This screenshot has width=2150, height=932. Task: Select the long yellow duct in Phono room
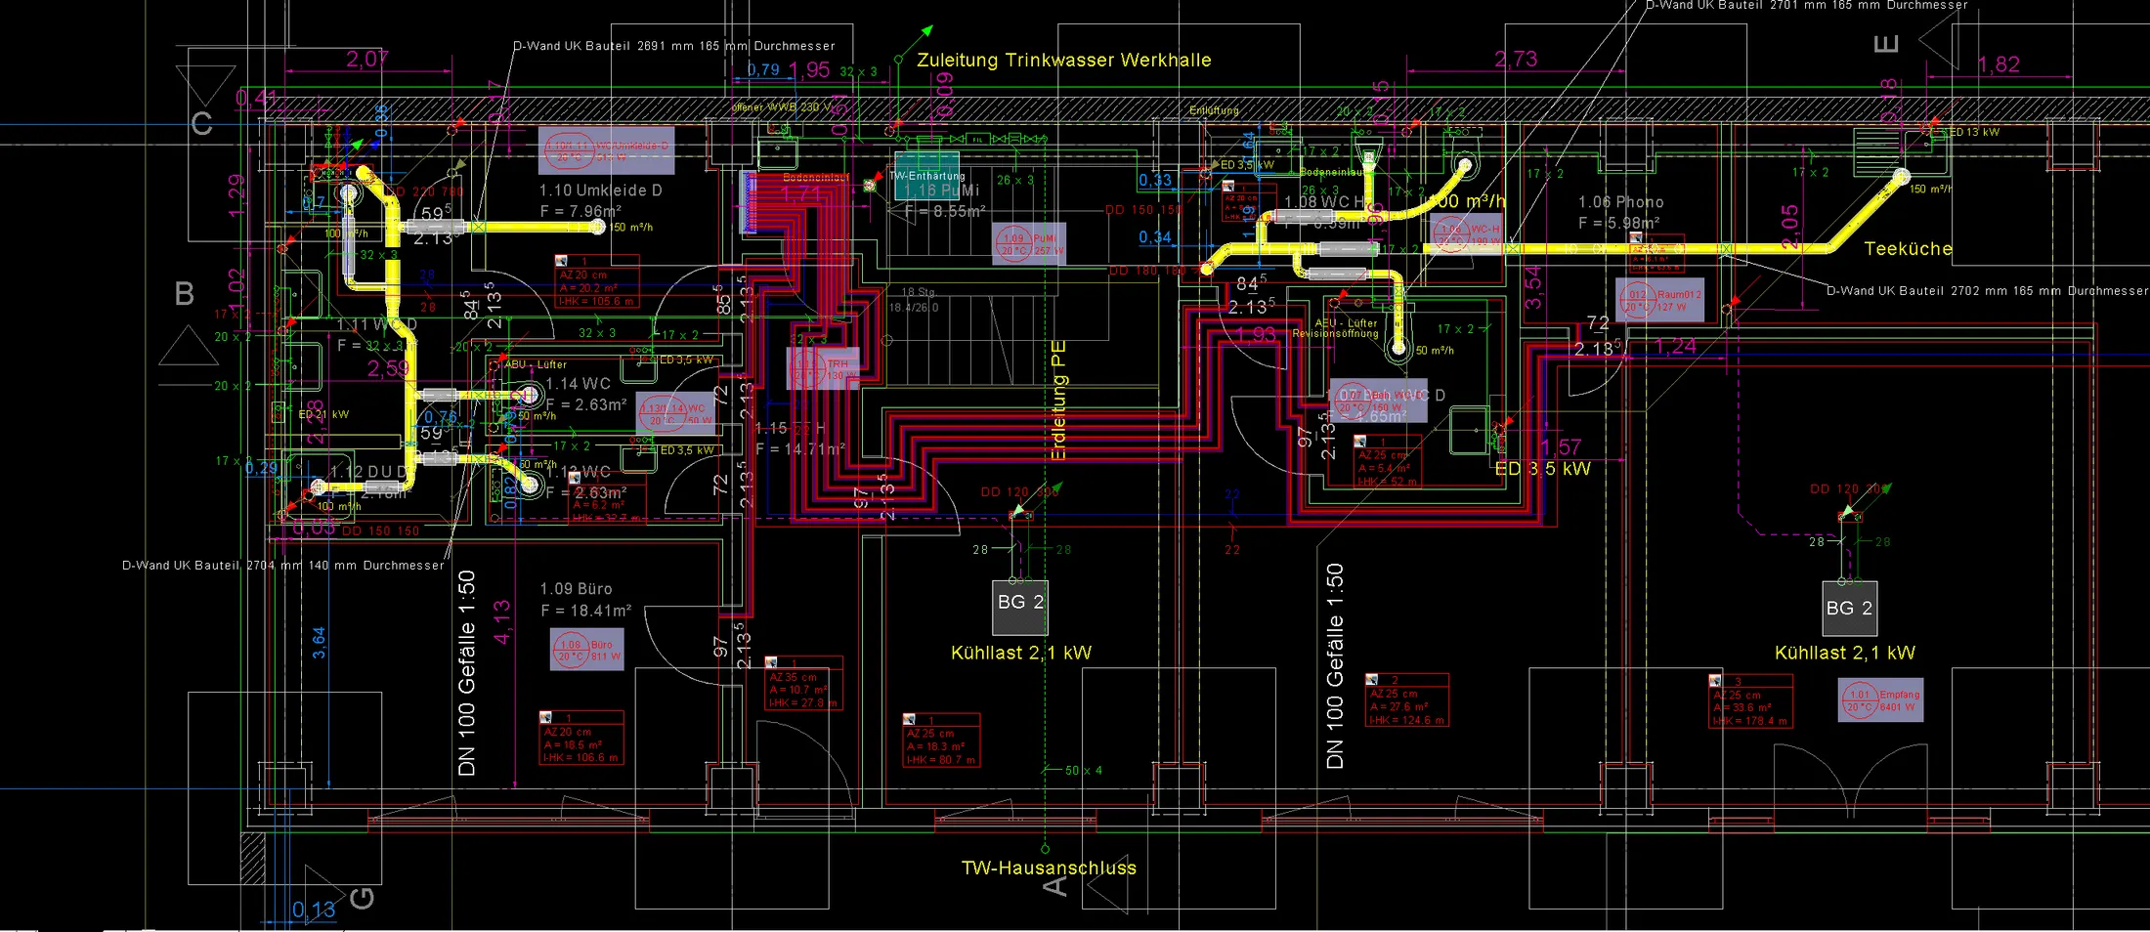point(1661,248)
